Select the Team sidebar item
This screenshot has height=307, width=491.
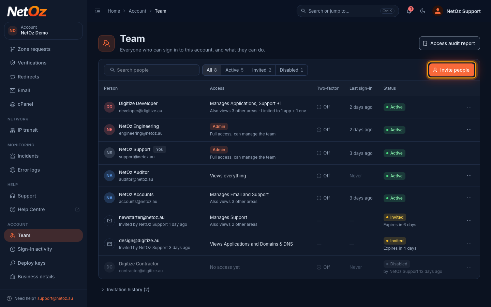(x=43, y=235)
